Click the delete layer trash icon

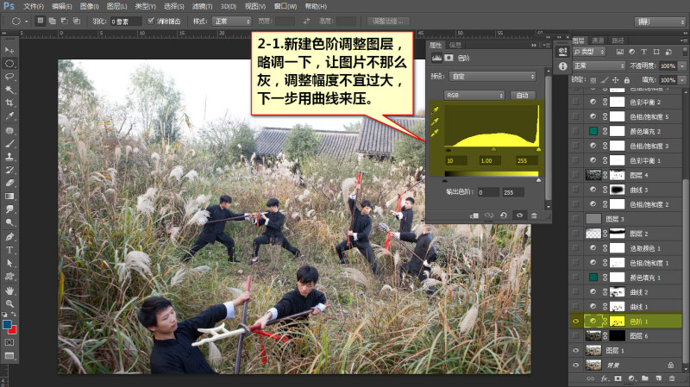click(672, 378)
